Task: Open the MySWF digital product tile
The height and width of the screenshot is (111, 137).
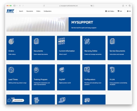Action: coord(69,77)
